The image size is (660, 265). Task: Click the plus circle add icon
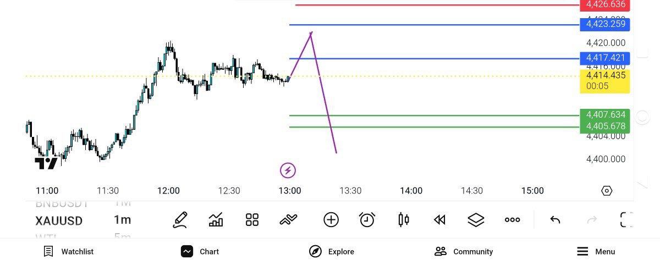pos(331,220)
